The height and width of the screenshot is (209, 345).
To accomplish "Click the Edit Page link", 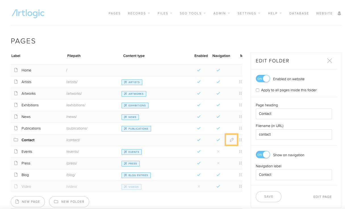I will pyautogui.click(x=322, y=197).
